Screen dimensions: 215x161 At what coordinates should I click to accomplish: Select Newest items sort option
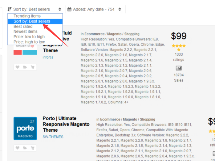coord(35,32)
